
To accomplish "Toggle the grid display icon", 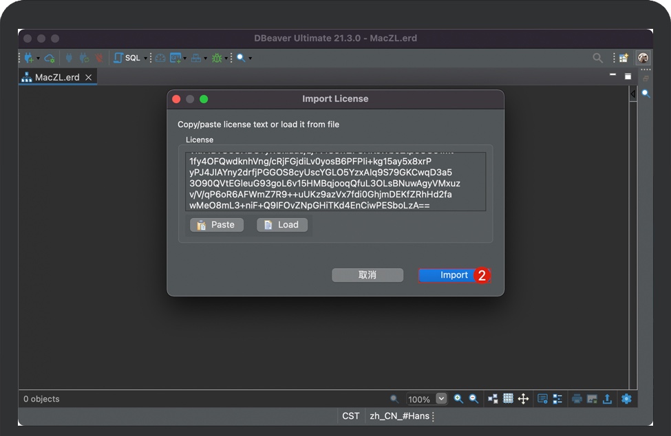I will pyautogui.click(x=508, y=399).
